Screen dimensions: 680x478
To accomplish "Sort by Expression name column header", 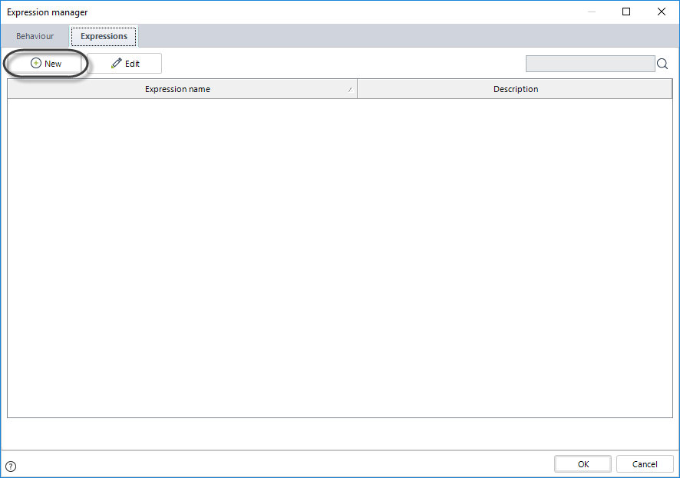I will pos(182,89).
